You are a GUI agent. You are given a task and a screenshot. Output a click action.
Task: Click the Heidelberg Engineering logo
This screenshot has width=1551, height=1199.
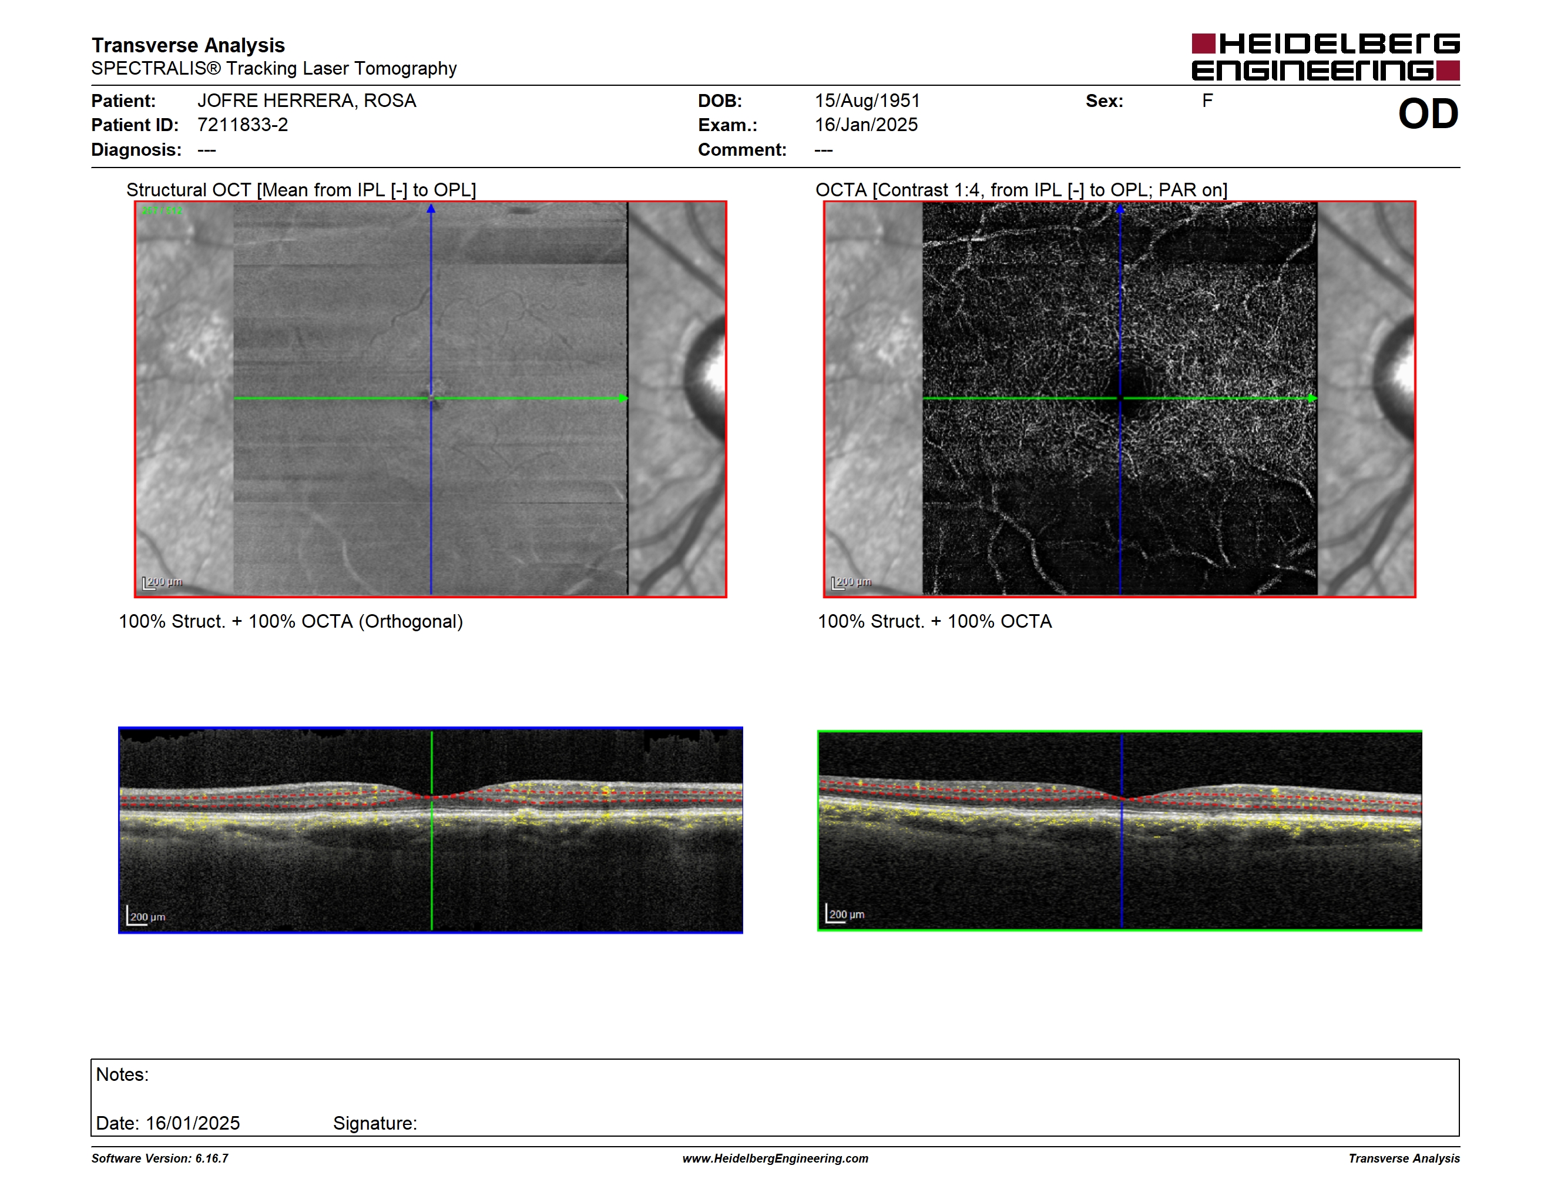1325,57
